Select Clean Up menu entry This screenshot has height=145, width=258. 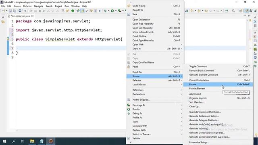[x=218, y=106]
